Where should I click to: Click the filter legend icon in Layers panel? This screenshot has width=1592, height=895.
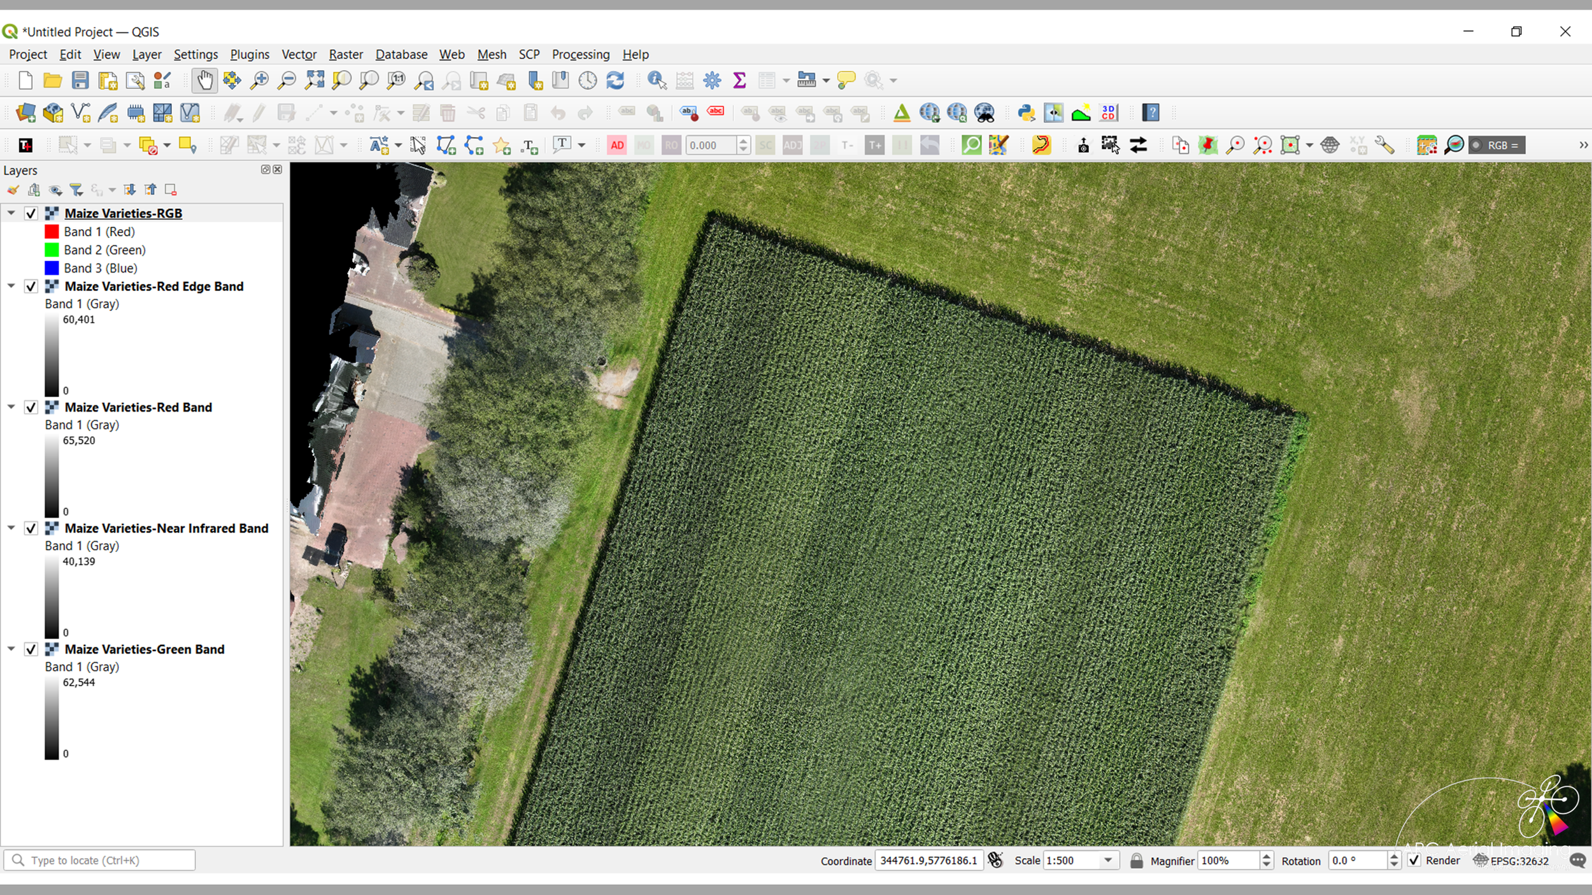pyautogui.click(x=76, y=190)
